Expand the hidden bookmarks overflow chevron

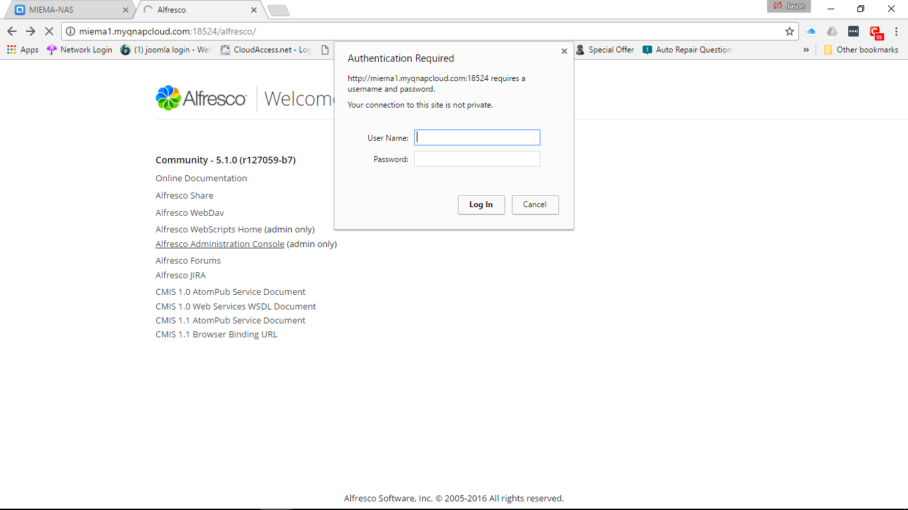pyautogui.click(x=806, y=50)
